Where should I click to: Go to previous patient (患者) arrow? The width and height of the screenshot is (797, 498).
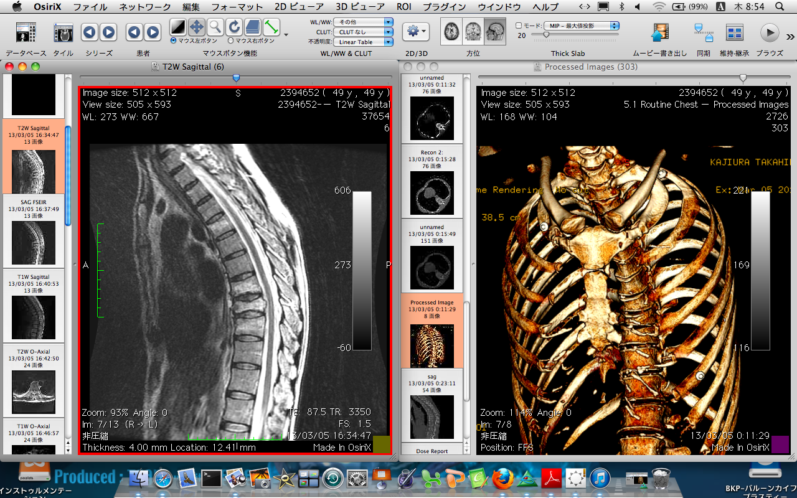click(x=134, y=32)
